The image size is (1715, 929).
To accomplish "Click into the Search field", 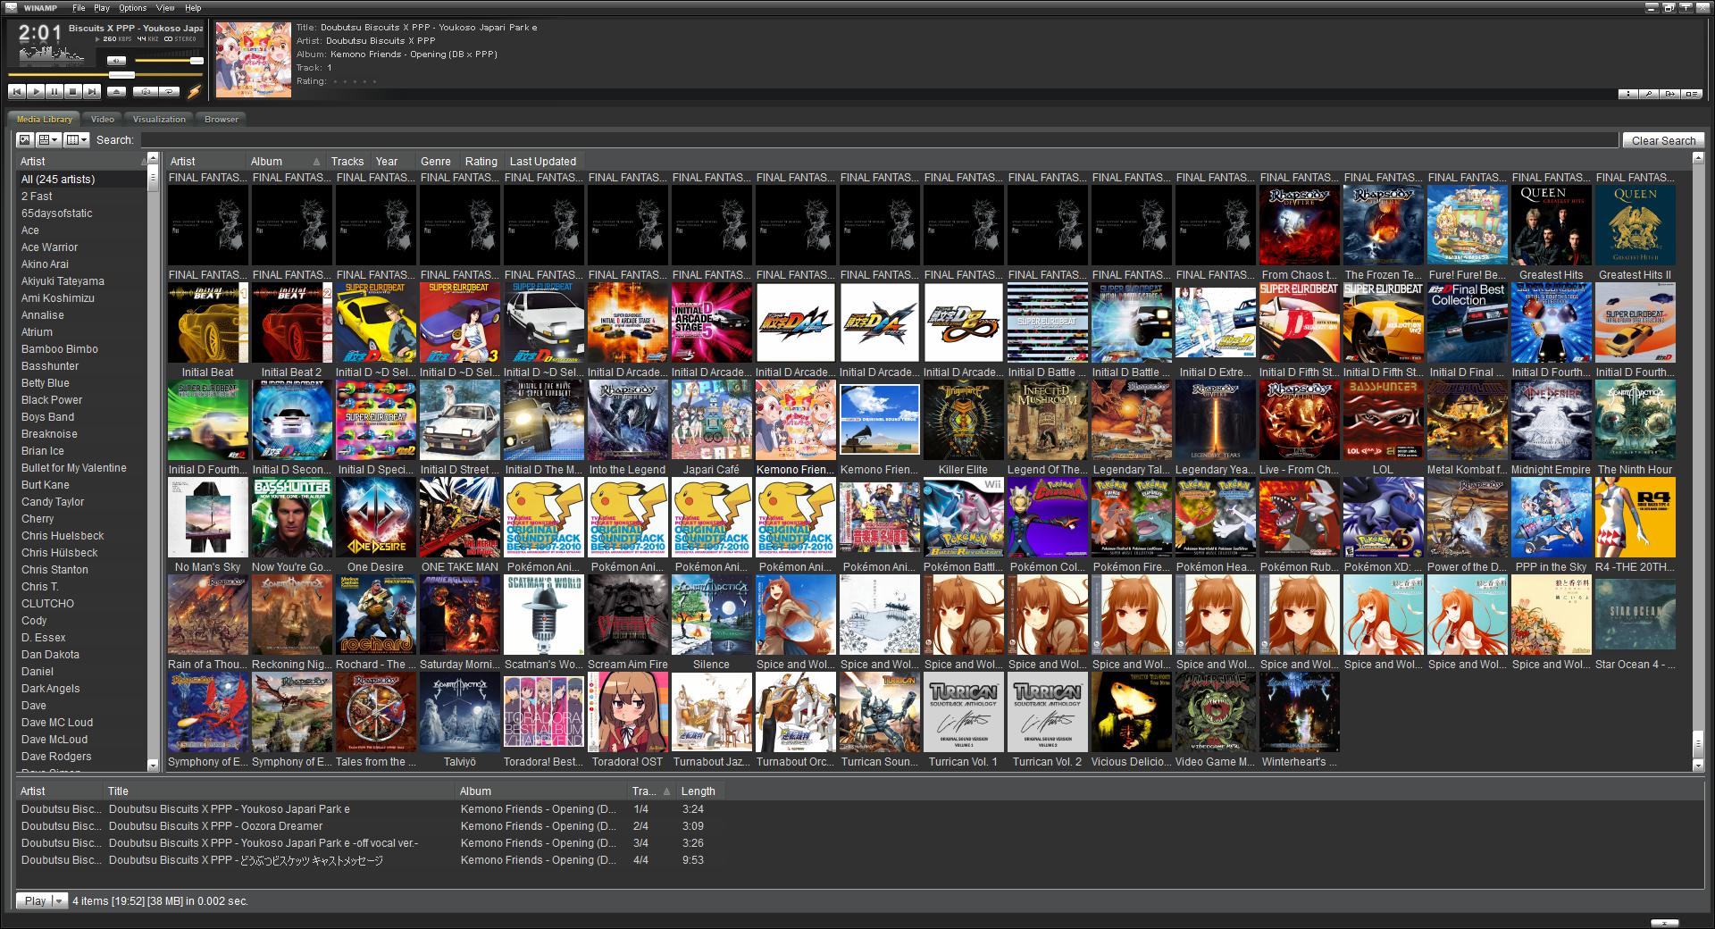I will pyautogui.click(x=879, y=140).
